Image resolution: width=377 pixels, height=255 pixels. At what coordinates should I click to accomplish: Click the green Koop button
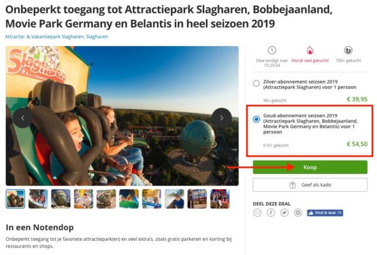(310, 167)
